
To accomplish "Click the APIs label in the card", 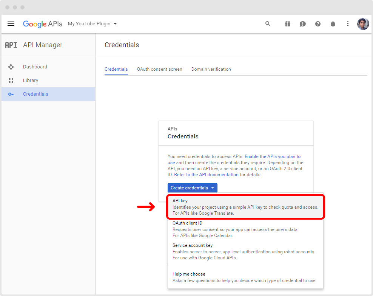I will pos(173,129).
